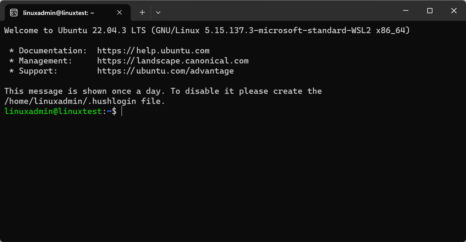Screen dimensions: 466x242
Task: Maximize the terminal window
Action: [x=430, y=11]
